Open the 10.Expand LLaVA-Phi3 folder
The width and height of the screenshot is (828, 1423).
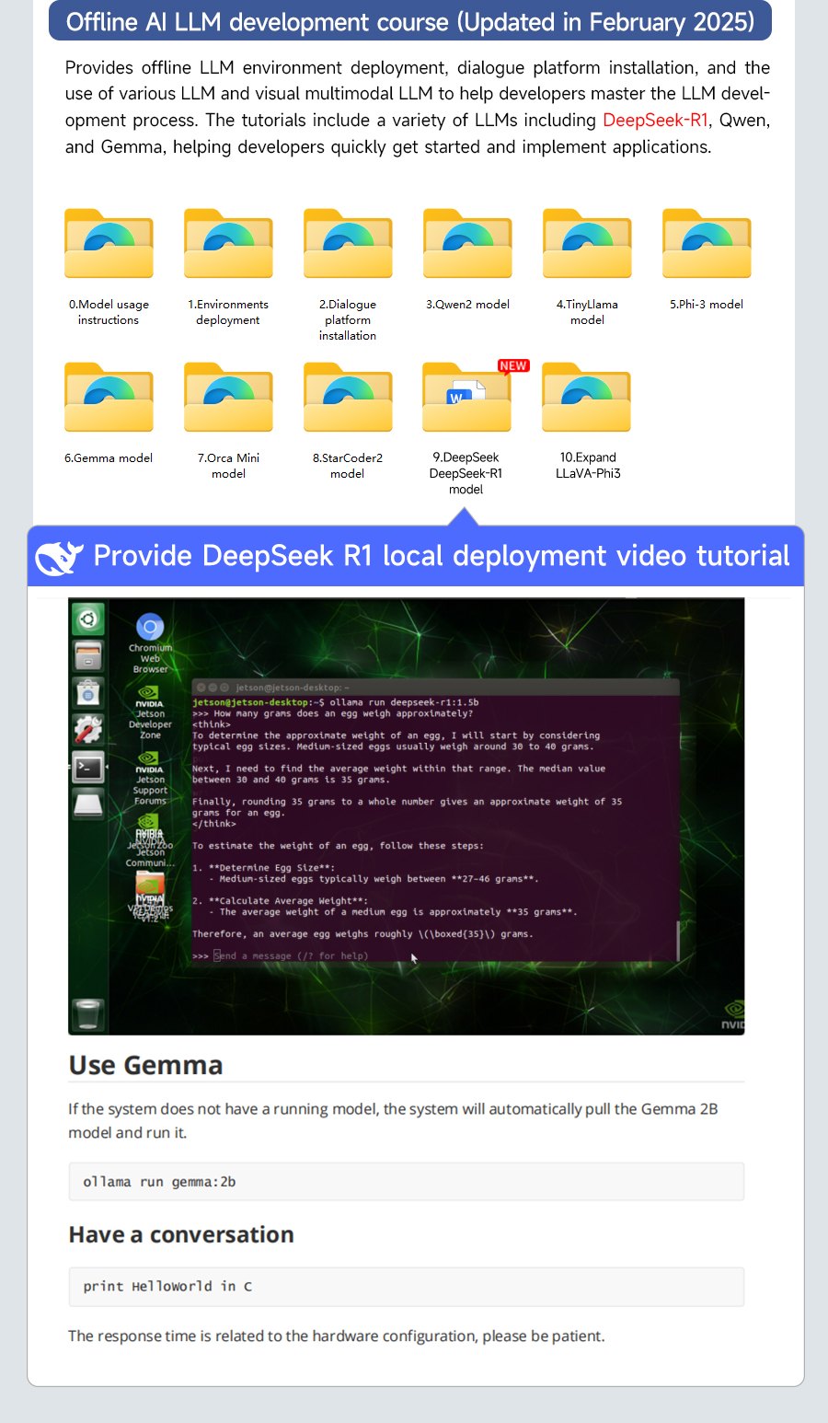click(586, 398)
